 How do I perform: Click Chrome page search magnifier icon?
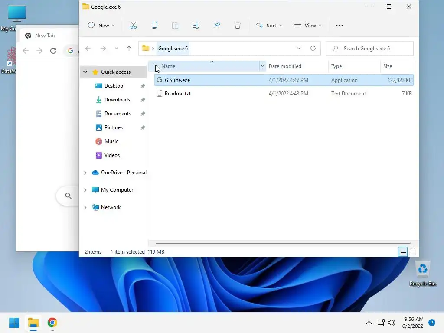[x=68, y=196]
